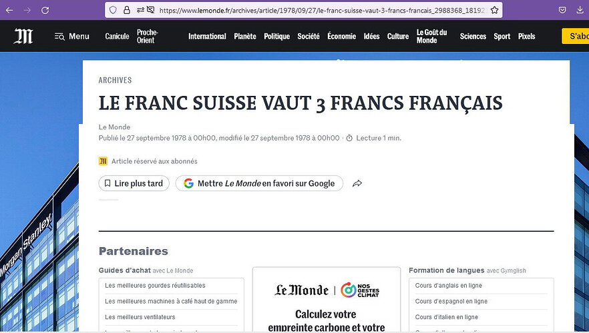Click the blocked autoplay icon in address bar
The image size is (589, 333).
point(151,10)
